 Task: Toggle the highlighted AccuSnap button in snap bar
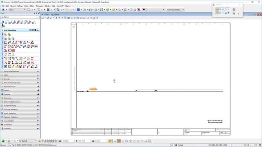[111, 141]
